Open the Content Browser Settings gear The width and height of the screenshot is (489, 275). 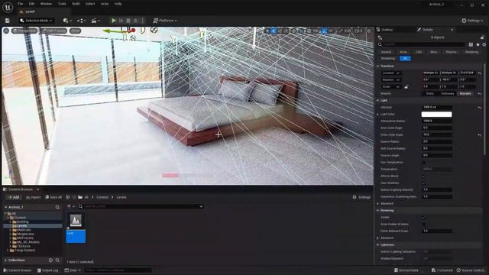pos(361,197)
